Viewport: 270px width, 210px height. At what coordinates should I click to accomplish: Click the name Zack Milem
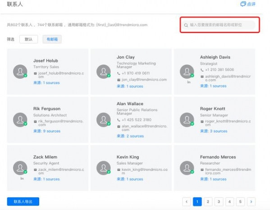(x=45, y=157)
